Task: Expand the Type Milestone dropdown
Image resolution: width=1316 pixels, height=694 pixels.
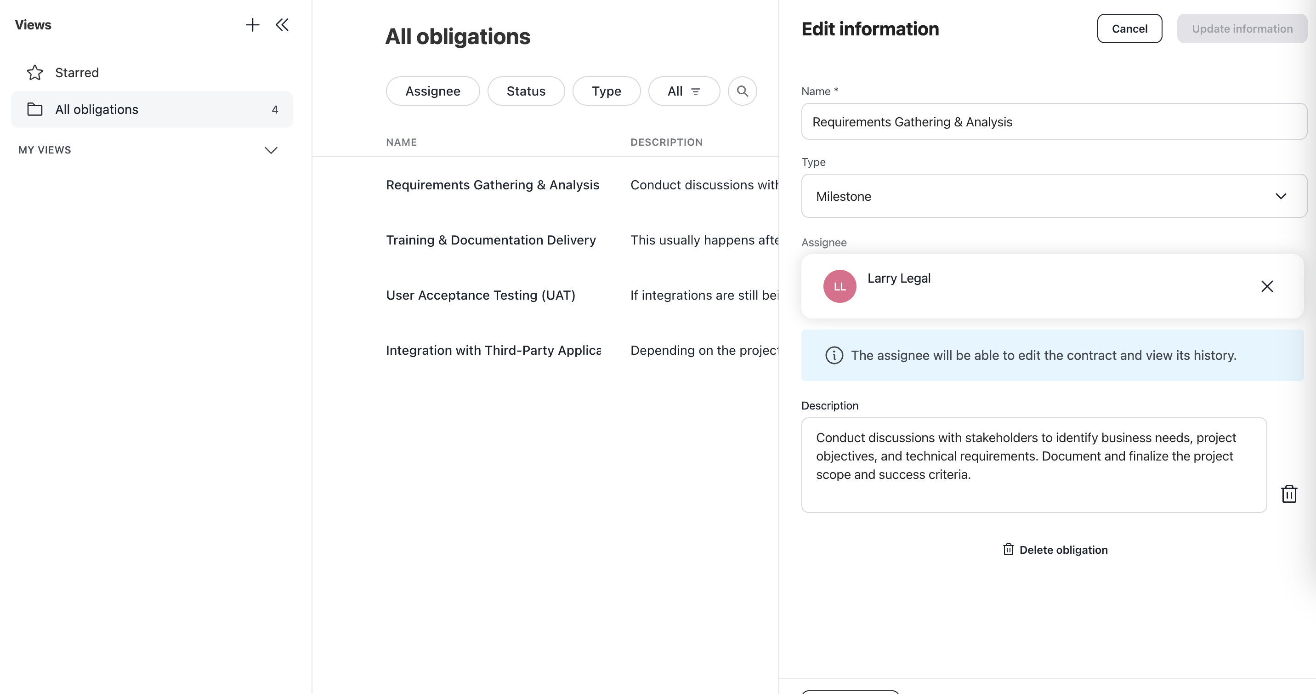Action: 1054,196
